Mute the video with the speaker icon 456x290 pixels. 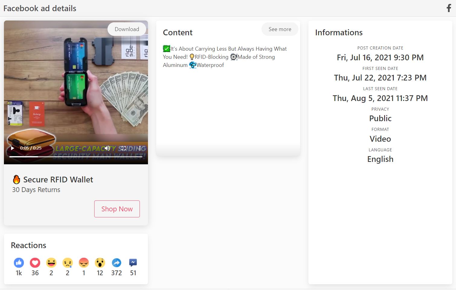click(x=107, y=148)
